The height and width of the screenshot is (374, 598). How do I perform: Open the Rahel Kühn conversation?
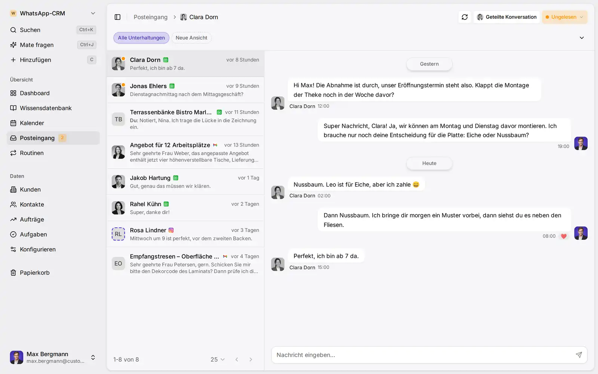185,208
